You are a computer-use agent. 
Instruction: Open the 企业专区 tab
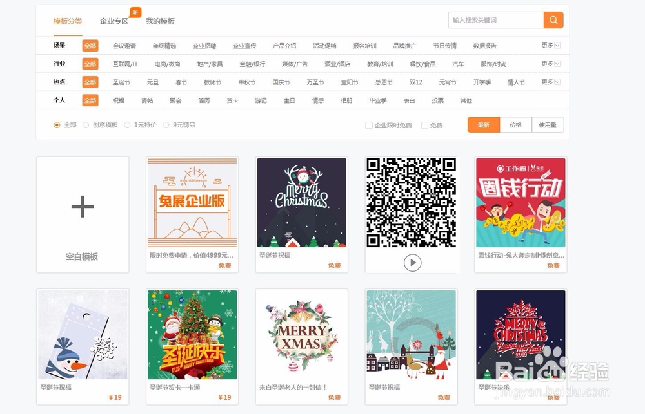tap(114, 21)
